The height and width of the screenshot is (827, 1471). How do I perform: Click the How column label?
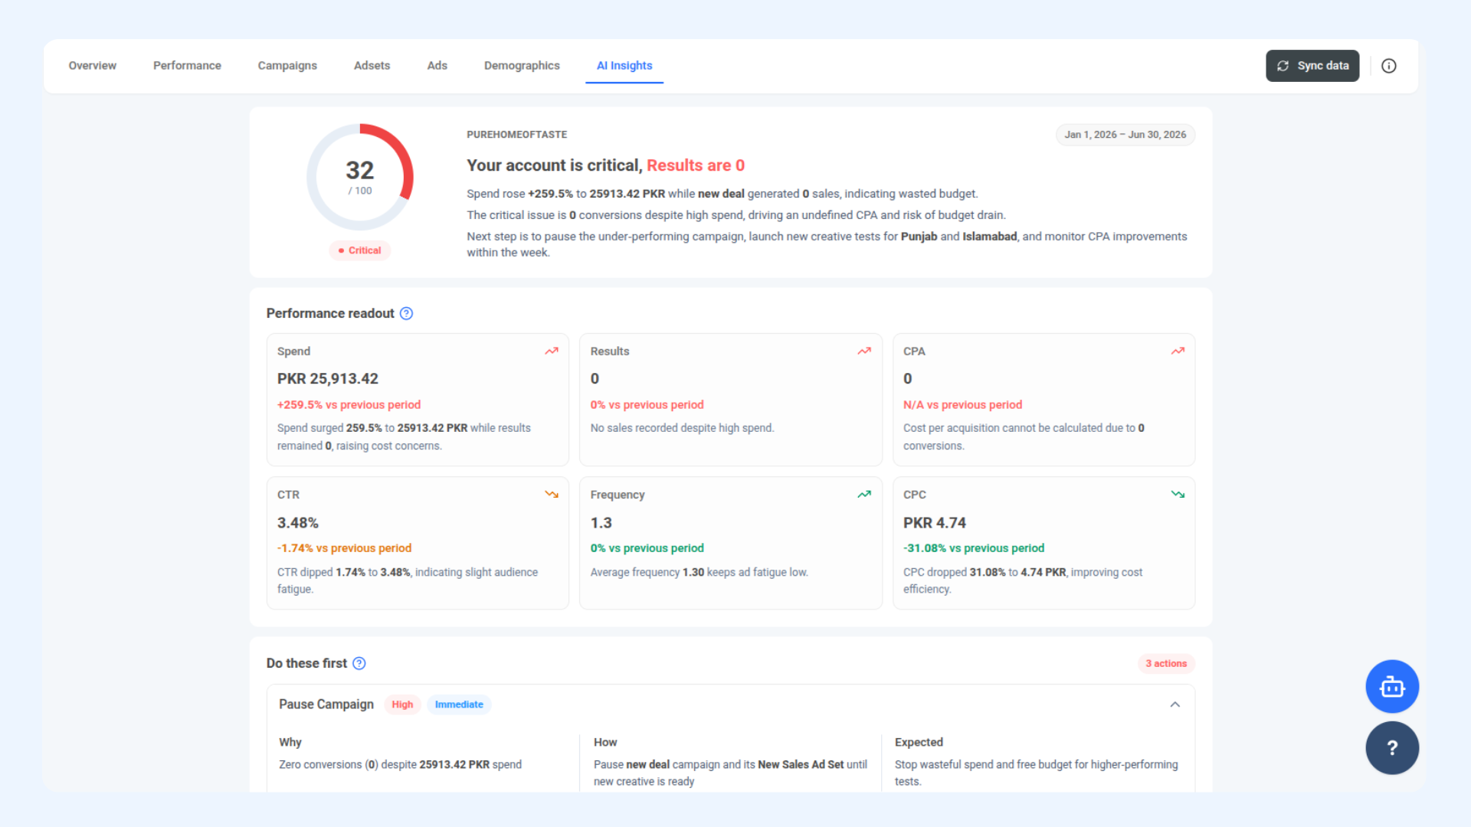coord(605,742)
